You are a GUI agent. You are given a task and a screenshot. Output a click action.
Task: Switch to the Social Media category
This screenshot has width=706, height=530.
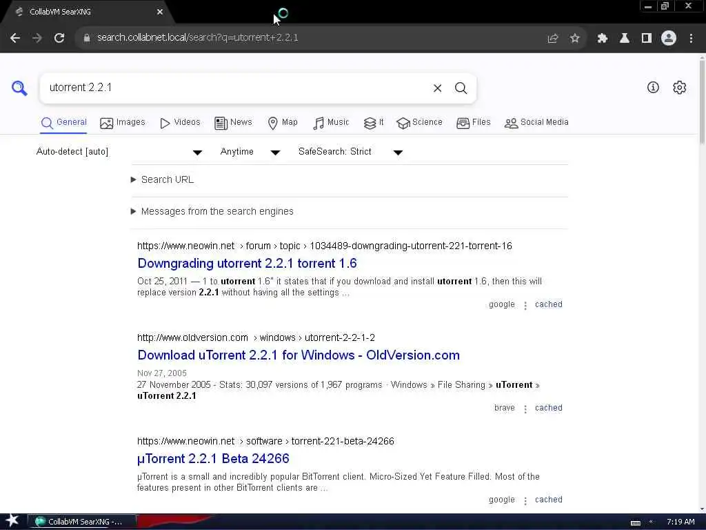click(536, 123)
